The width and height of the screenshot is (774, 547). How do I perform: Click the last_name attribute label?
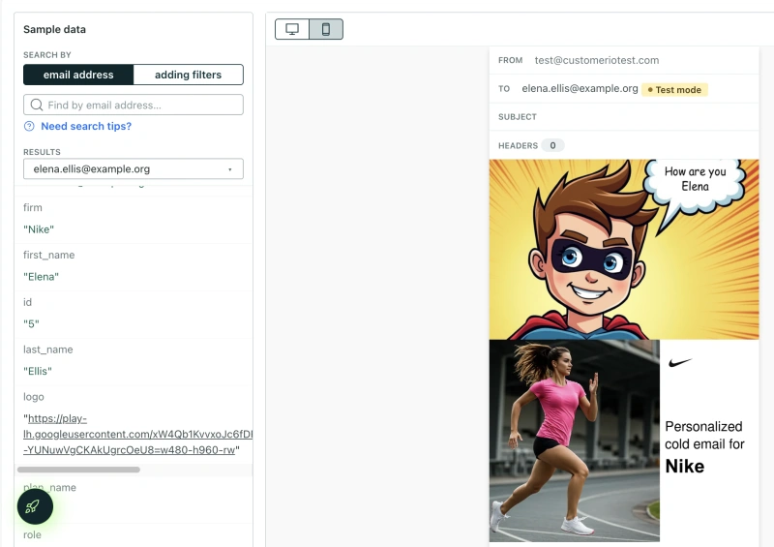tap(47, 349)
